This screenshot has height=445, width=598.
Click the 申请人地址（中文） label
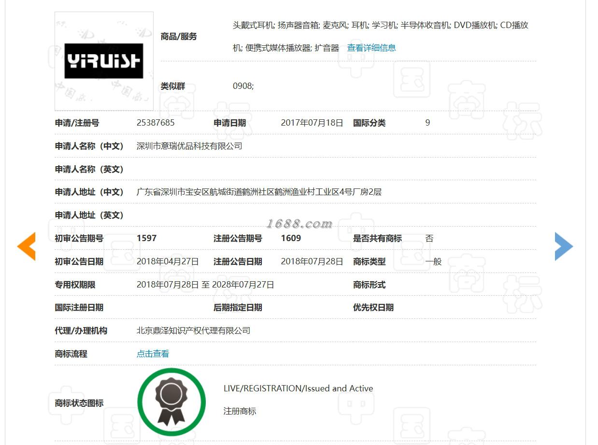(x=89, y=192)
